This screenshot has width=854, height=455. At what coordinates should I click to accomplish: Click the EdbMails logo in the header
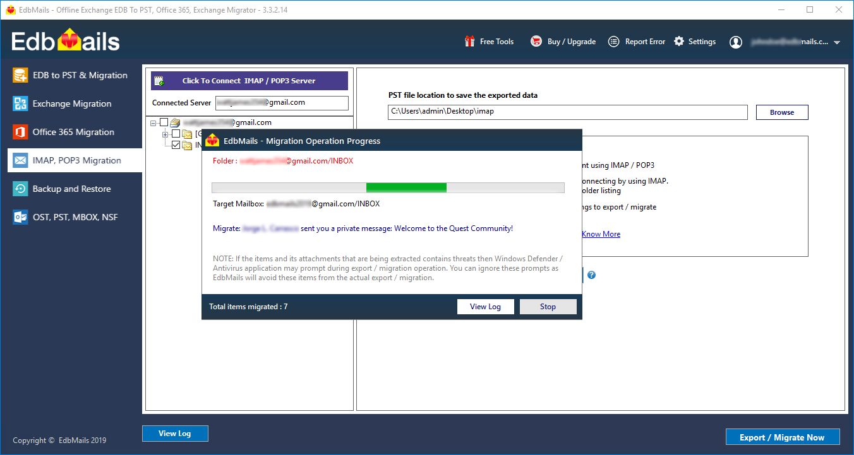(66, 42)
